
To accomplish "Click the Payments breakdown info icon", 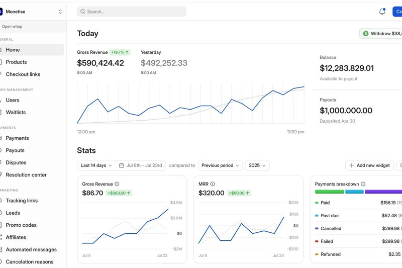I will coord(363,184).
